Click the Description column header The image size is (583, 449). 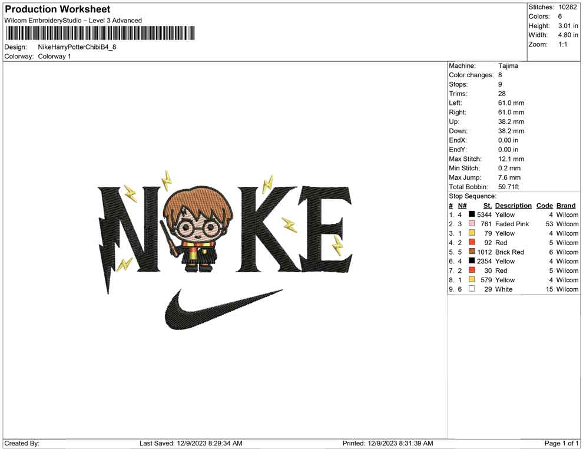[513, 206]
